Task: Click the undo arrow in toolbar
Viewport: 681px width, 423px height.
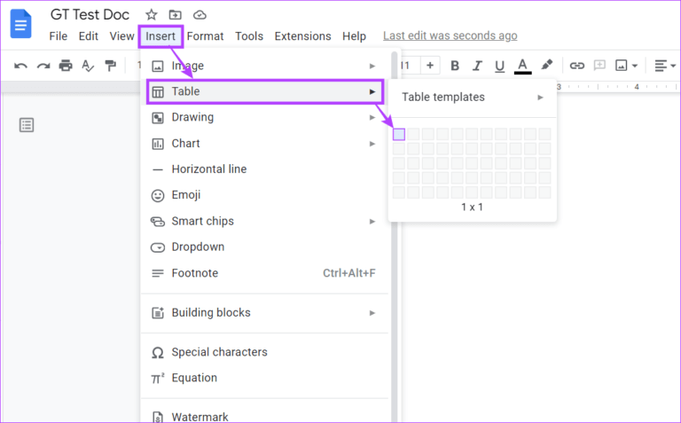Action: tap(20, 65)
